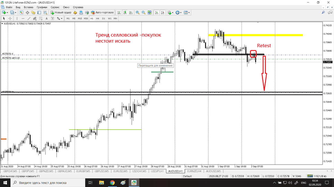Switch timeframe to M1
This screenshot has width=334, height=187.
[68, 18]
